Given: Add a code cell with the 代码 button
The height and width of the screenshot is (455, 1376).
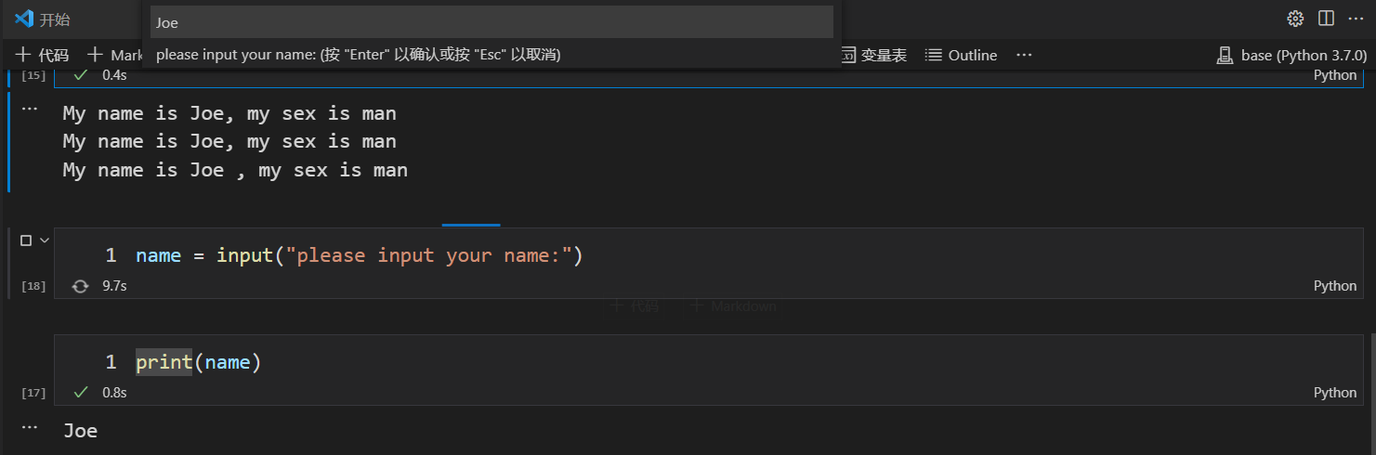Looking at the screenshot, I should tap(43, 55).
